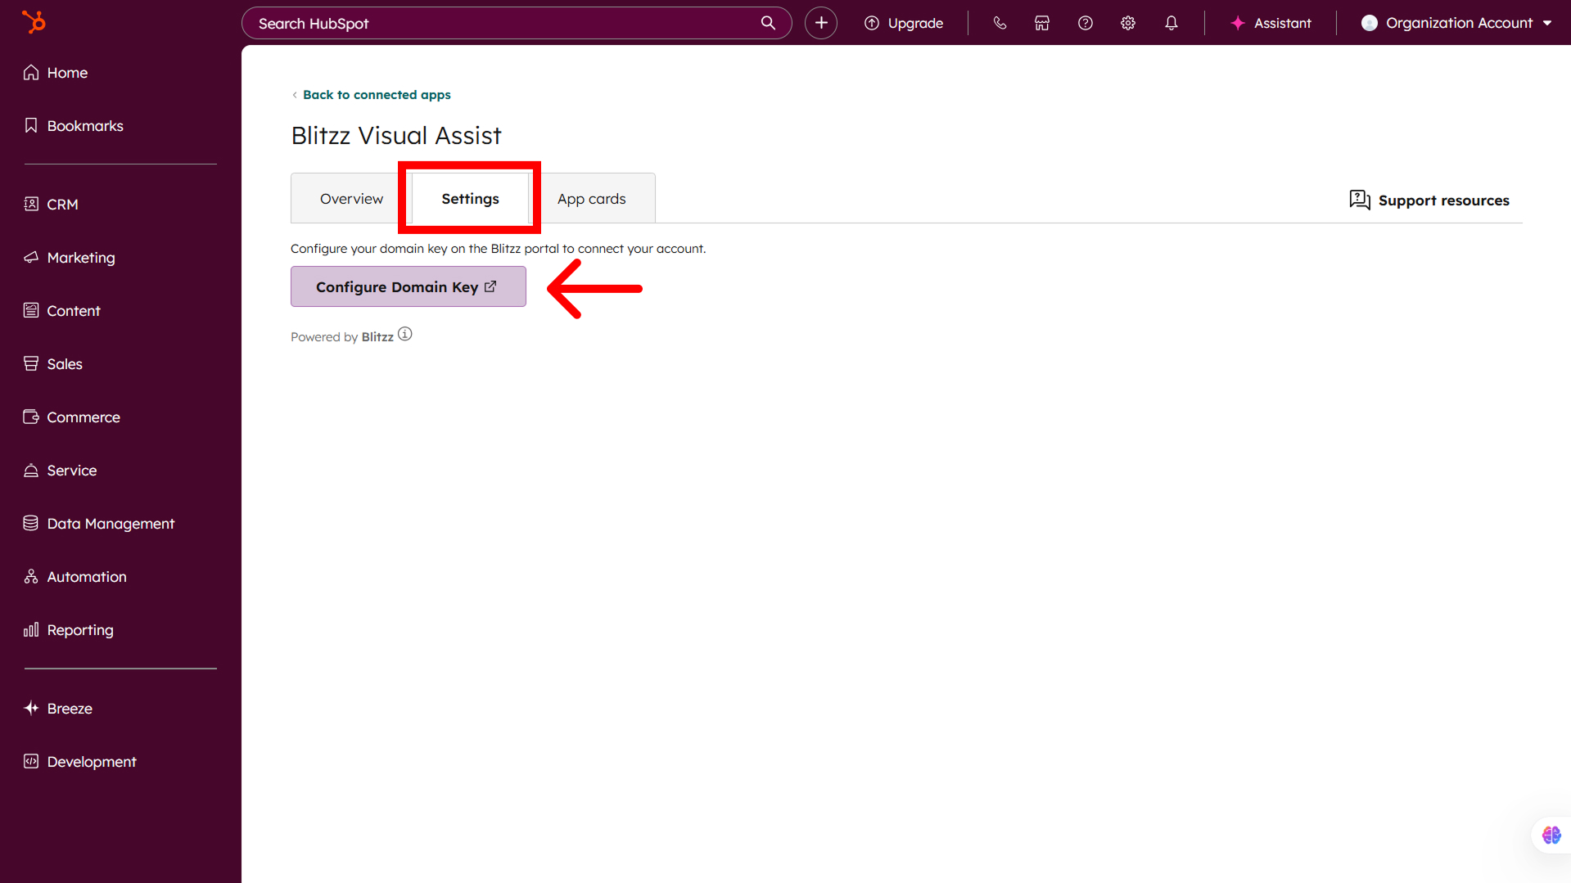Open the Automation menu
Screen dimensions: 1571x883
tap(75, 577)
